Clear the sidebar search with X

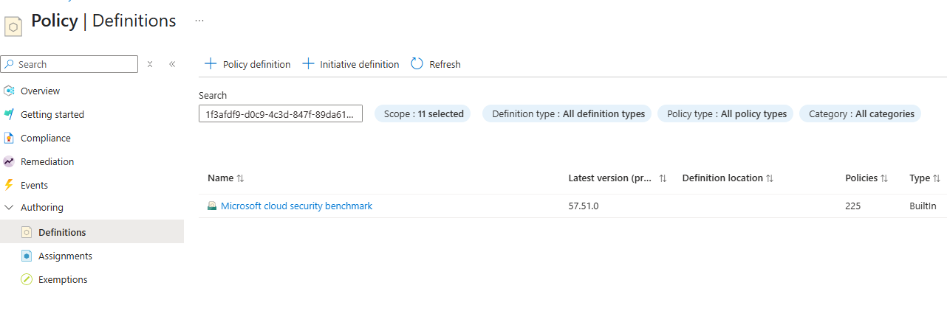[x=150, y=64]
